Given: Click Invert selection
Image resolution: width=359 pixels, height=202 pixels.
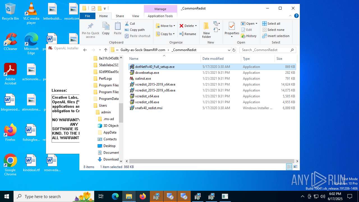Looking at the screenshot, I should pos(276,36).
